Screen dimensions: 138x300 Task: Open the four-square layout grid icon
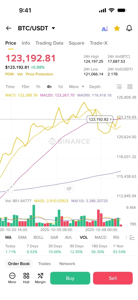click(x=130, y=87)
